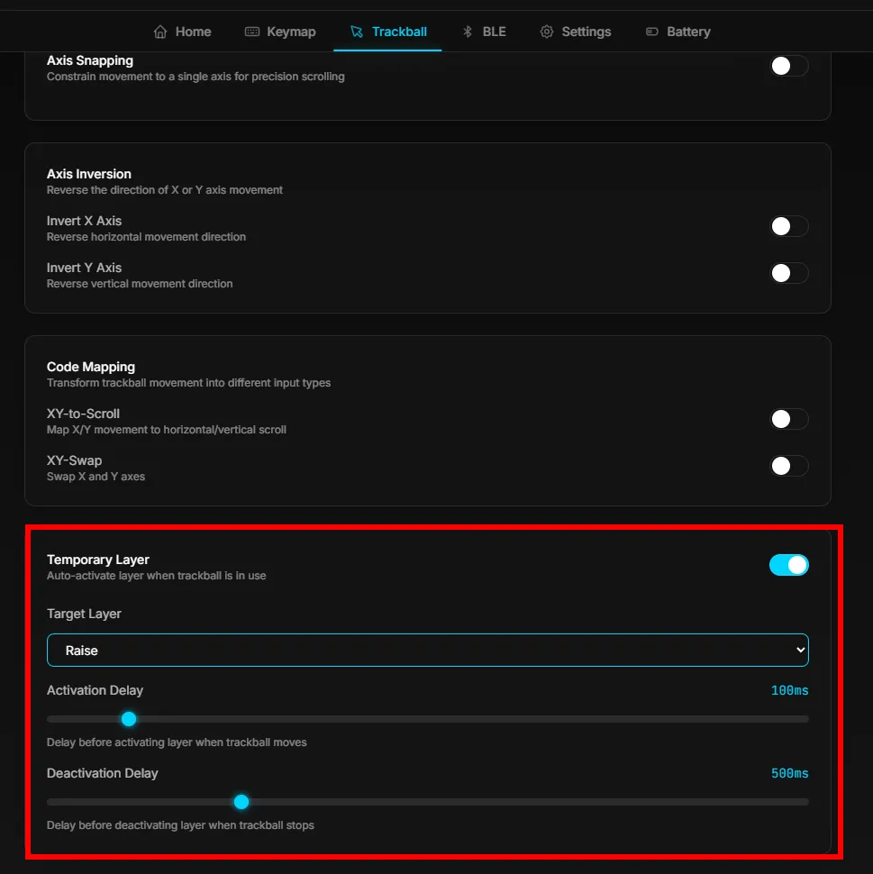This screenshot has width=873, height=874.
Task: Enable the Axis Snapping toggle
Action: [788, 66]
